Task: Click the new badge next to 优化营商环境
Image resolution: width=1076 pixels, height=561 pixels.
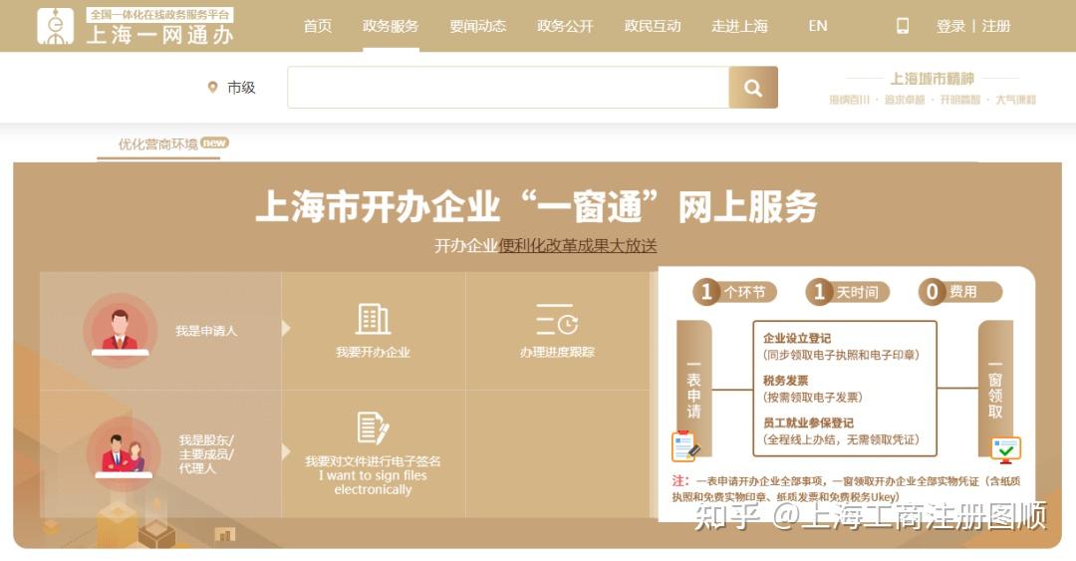Action: 215,142
